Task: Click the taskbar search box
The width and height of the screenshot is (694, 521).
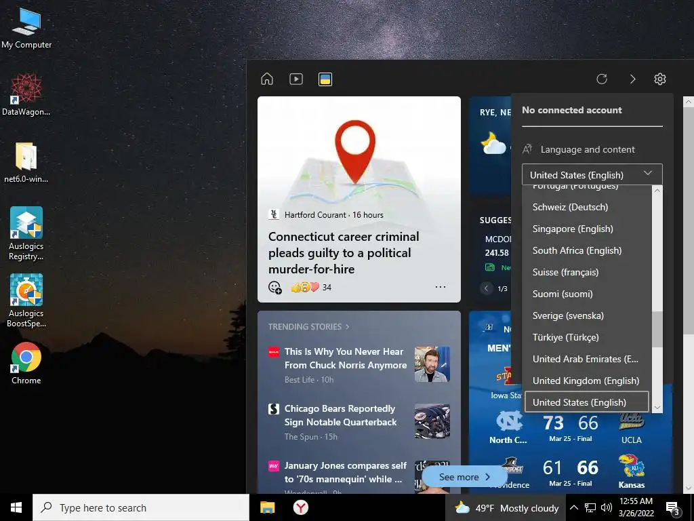Action: 141,507
